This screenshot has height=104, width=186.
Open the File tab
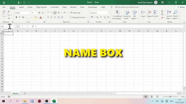pos(4,7)
